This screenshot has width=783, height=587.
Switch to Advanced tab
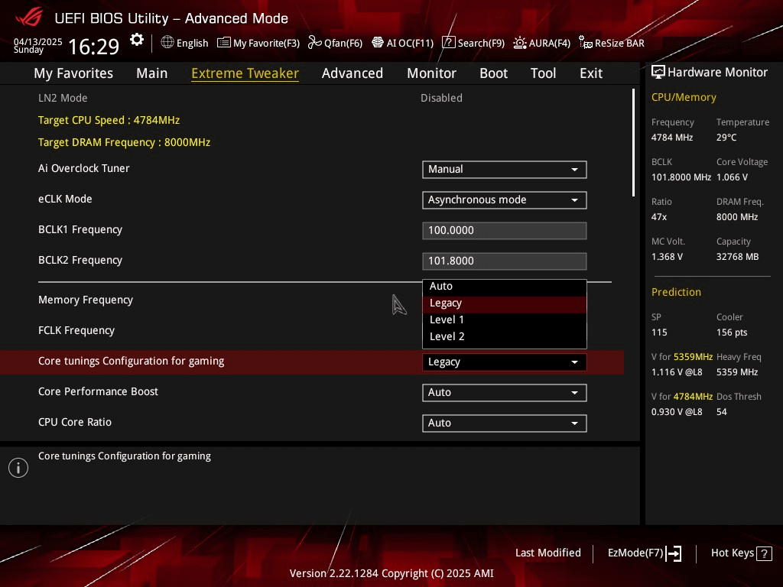click(x=353, y=73)
